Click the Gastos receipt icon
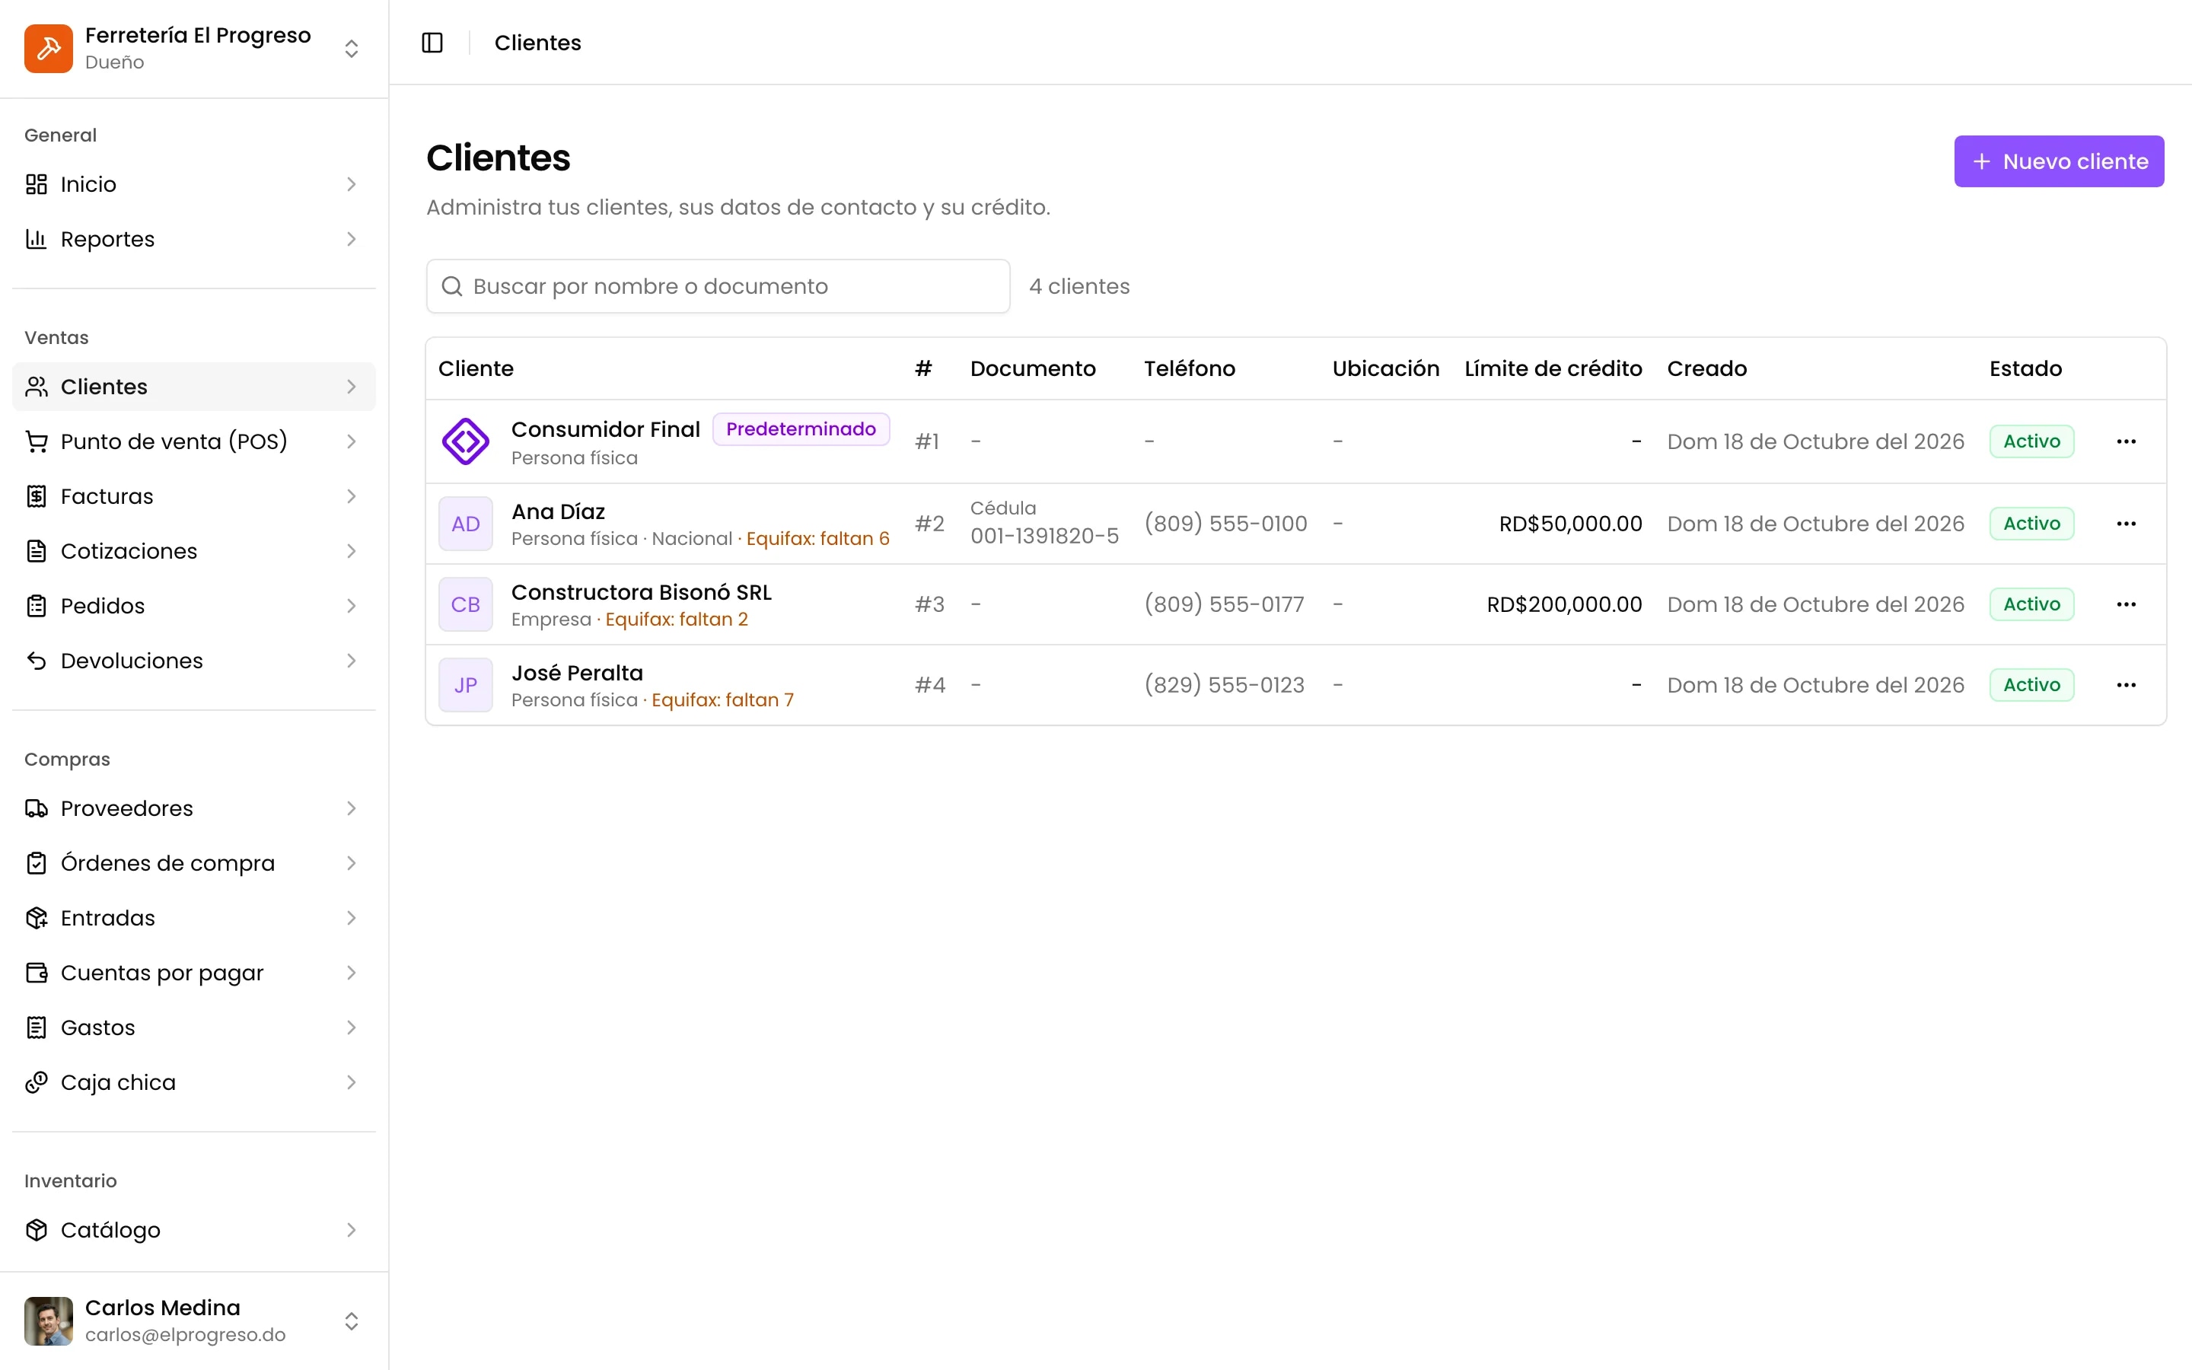This screenshot has width=2192, height=1370. click(x=37, y=1027)
